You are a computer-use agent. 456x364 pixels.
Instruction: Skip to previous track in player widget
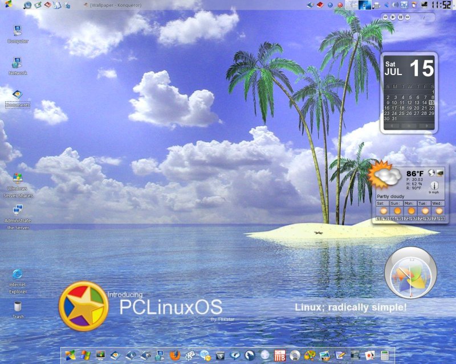click(x=385, y=18)
